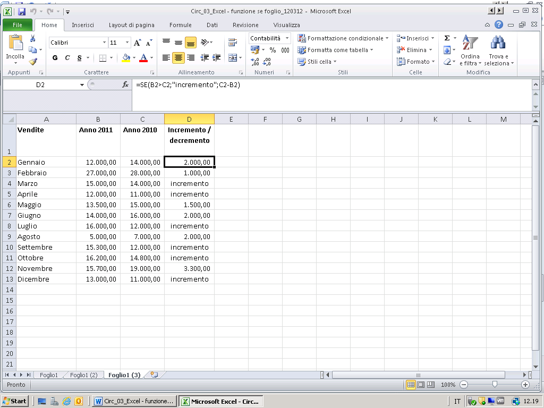The width and height of the screenshot is (544, 408).
Task: Select the Foglio1 (2) sheet tab
Action: pos(83,375)
